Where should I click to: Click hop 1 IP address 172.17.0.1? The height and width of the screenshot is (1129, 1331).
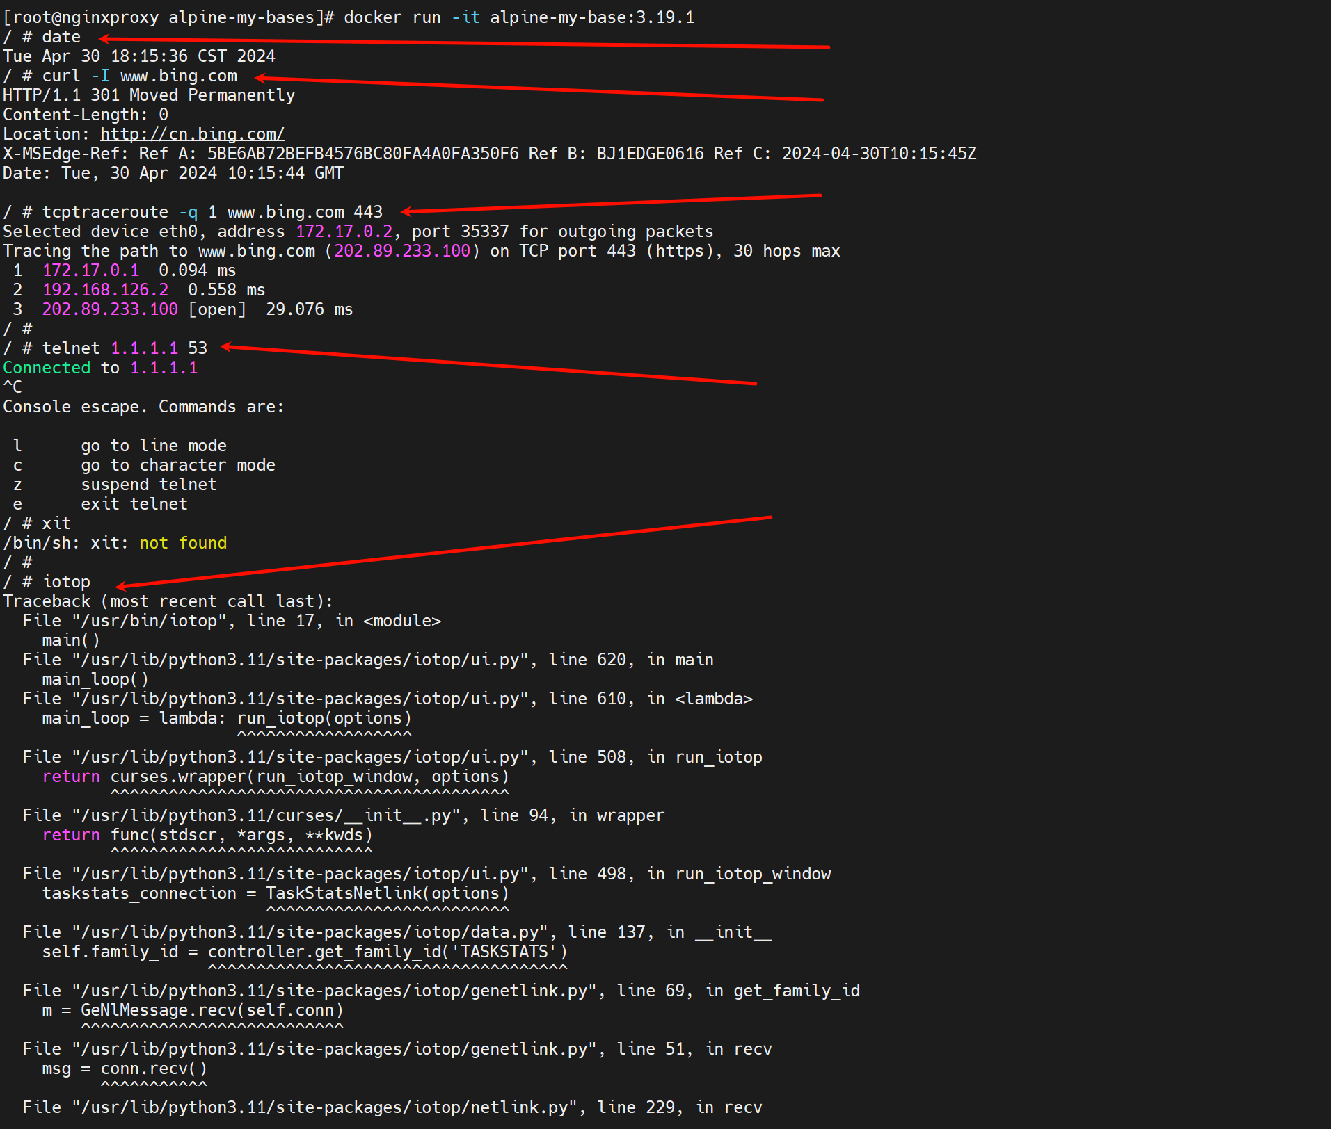click(90, 270)
